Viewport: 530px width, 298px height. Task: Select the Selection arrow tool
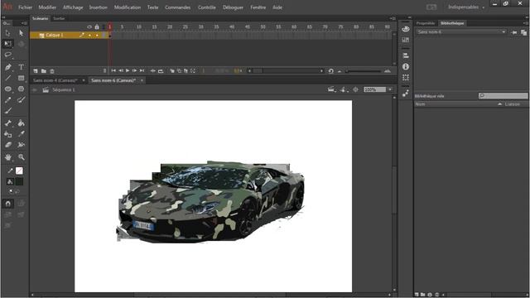point(7,33)
